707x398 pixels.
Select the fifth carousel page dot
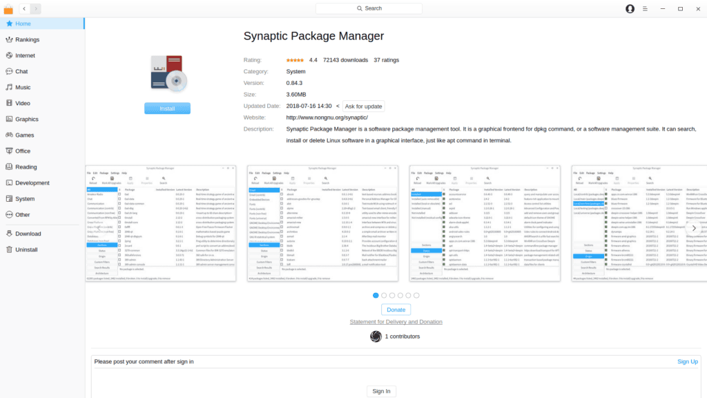[x=408, y=296]
